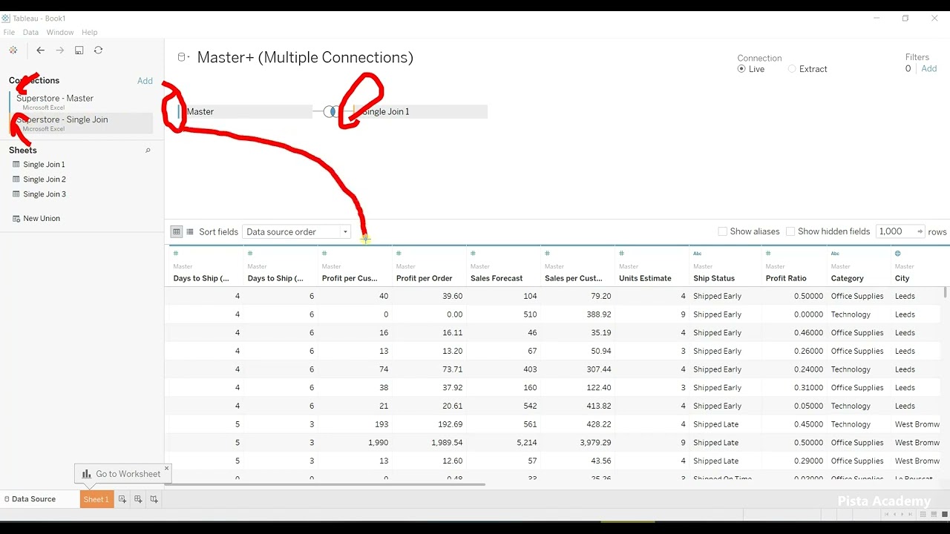
Task: Click the cell with value 5,214
Action: pyautogui.click(x=503, y=443)
